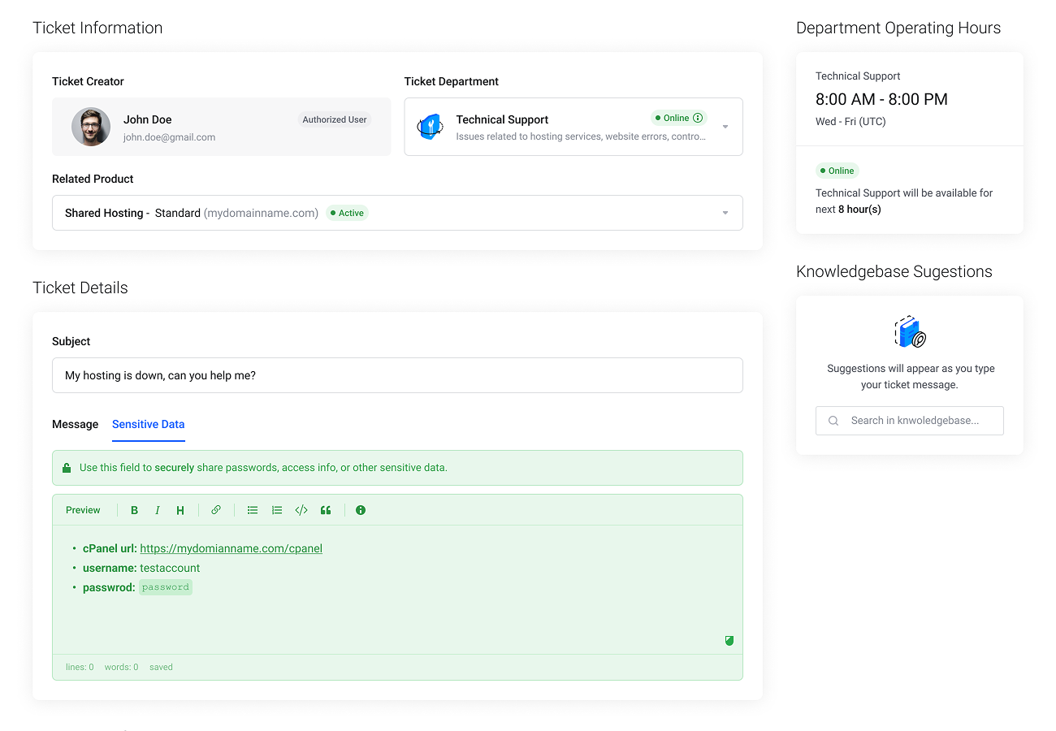The image size is (1056, 731).
Task: Click the info icon beside Online status
Action: point(698,118)
